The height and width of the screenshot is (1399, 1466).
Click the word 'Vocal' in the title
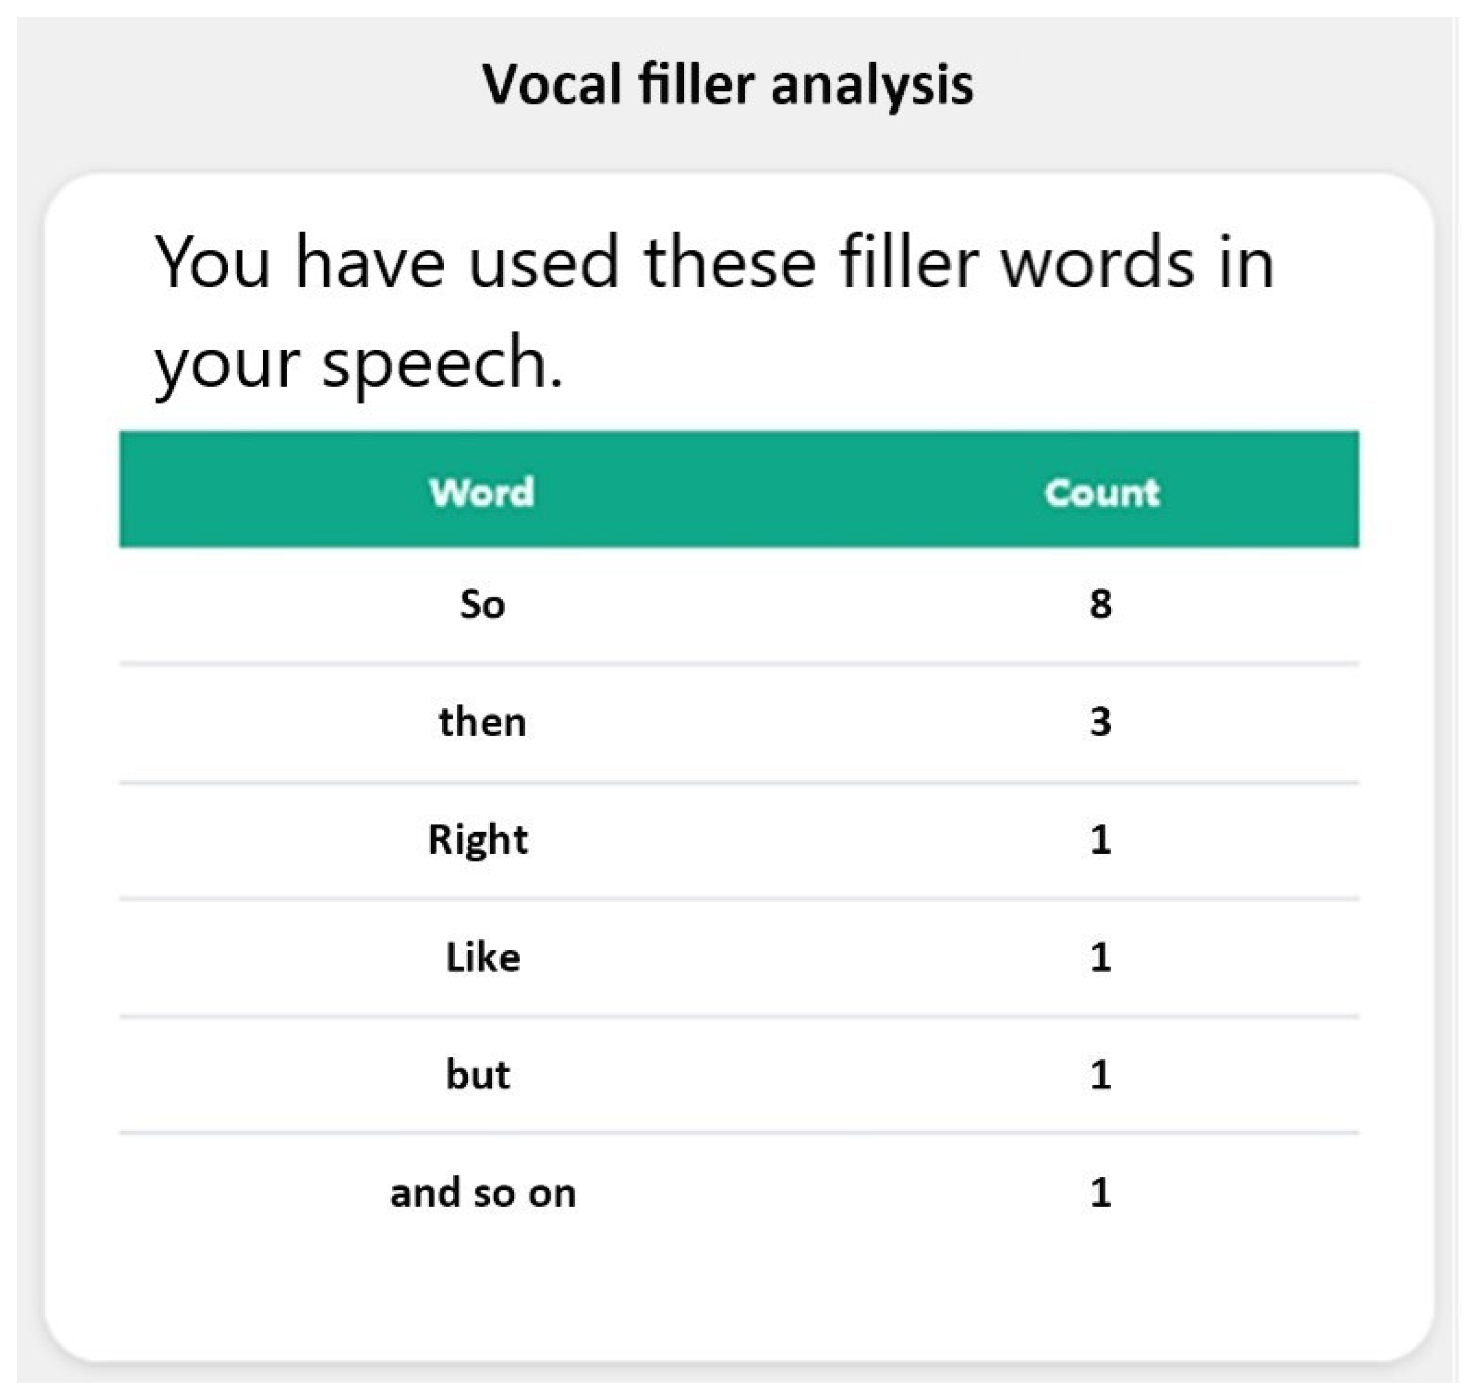(x=552, y=84)
